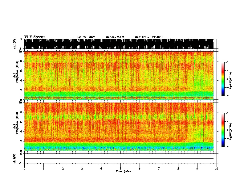Click the ch.2 color bar log(PSD) unit label

tap(231, 131)
